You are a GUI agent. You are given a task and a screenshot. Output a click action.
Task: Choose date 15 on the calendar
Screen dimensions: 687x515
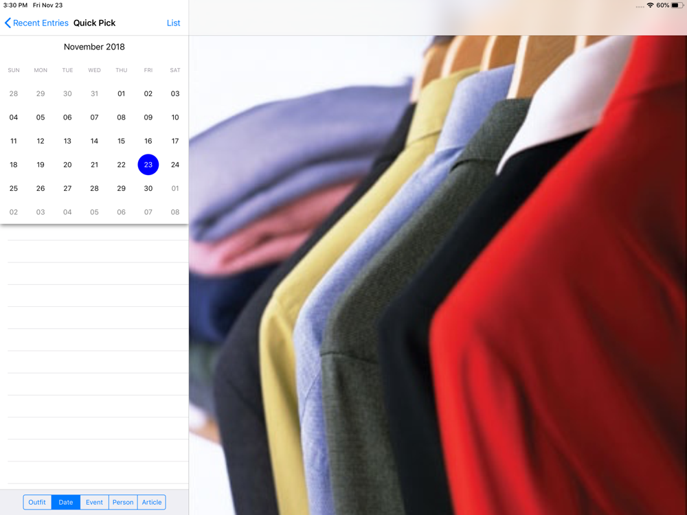click(x=122, y=141)
